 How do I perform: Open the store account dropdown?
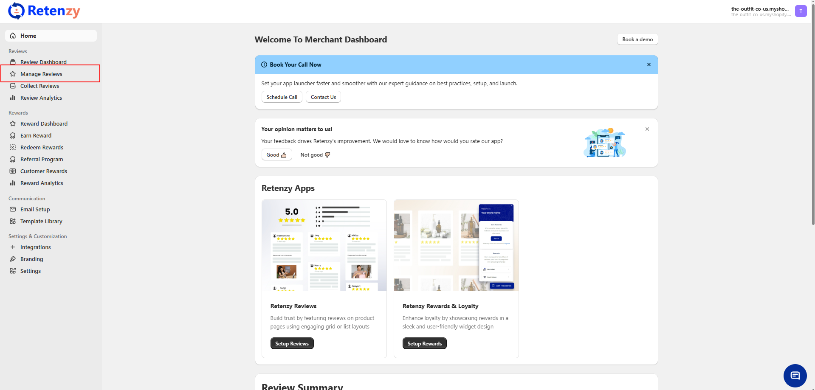click(768, 11)
